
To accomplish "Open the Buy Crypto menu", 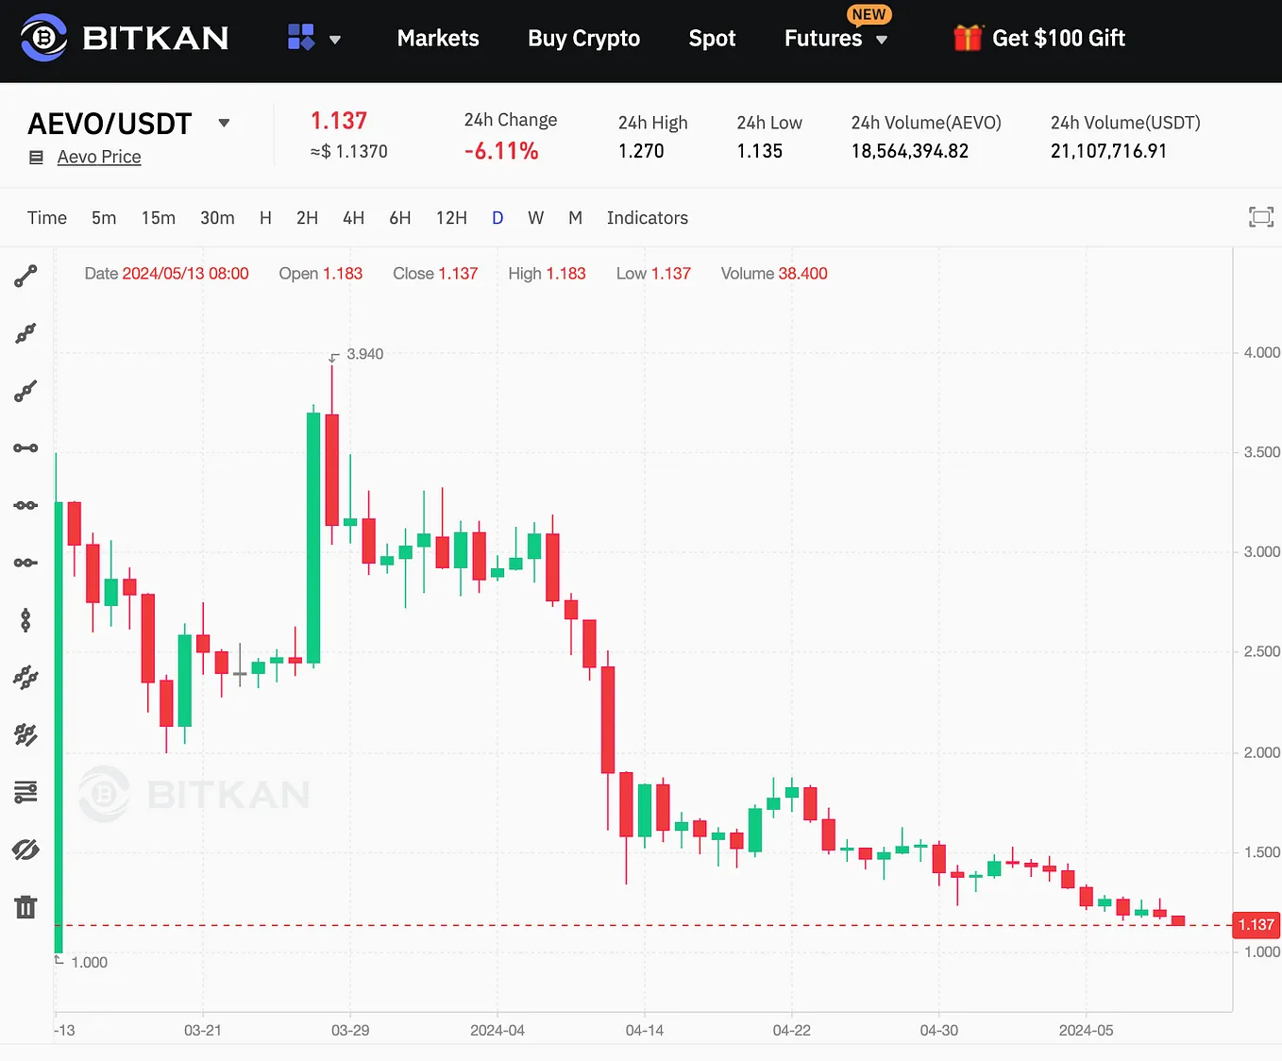I will point(583,38).
